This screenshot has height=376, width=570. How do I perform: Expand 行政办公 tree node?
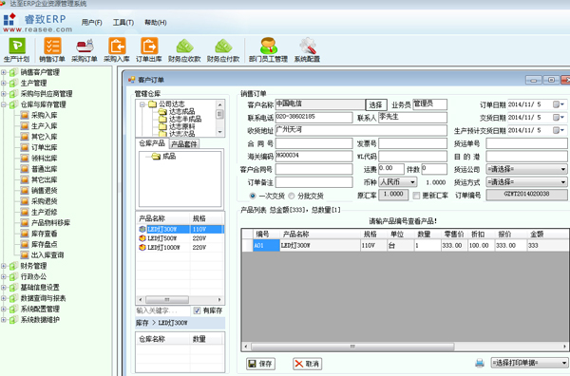pyautogui.click(x=4, y=277)
